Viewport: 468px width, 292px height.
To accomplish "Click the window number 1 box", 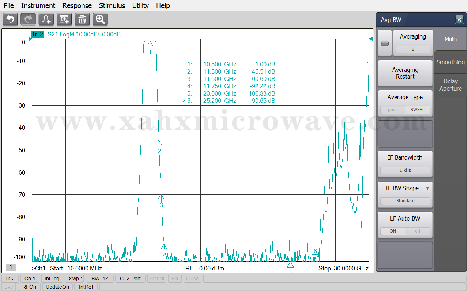I will pyautogui.click(x=11, y=267).
